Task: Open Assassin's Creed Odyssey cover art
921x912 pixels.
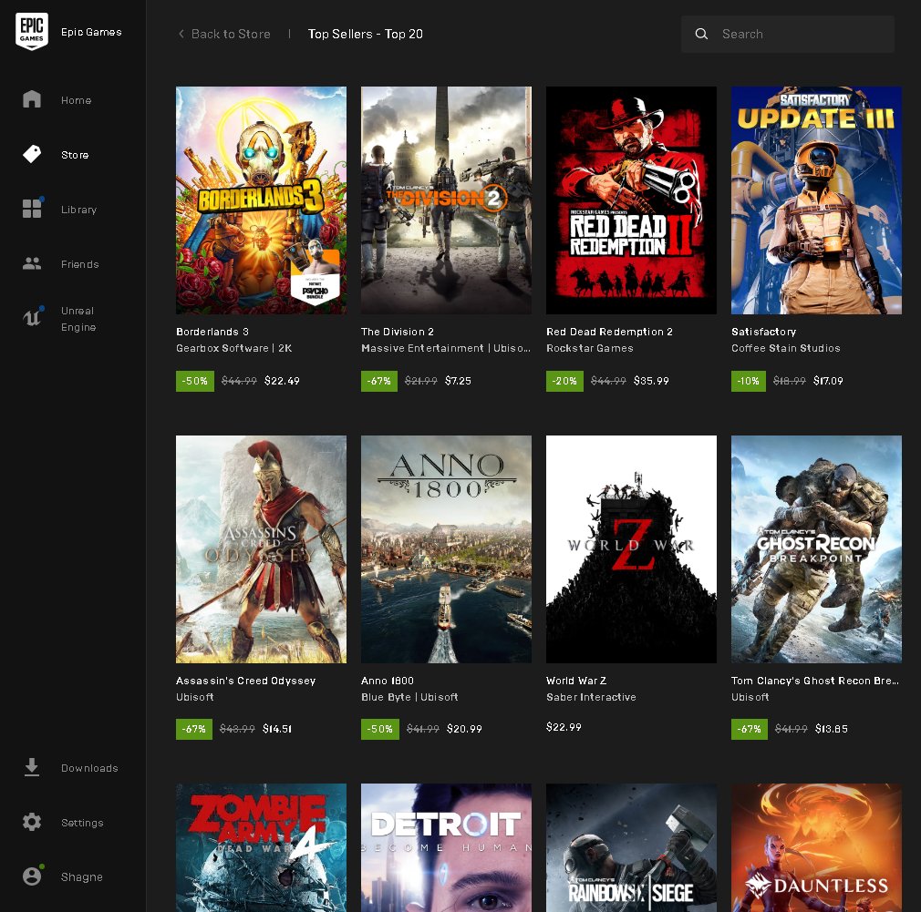Action: pos(261,548)
